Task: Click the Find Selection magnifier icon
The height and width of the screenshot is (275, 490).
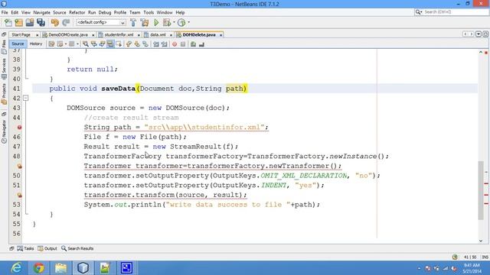Action: pyautogui.click(x=85, y=44)
